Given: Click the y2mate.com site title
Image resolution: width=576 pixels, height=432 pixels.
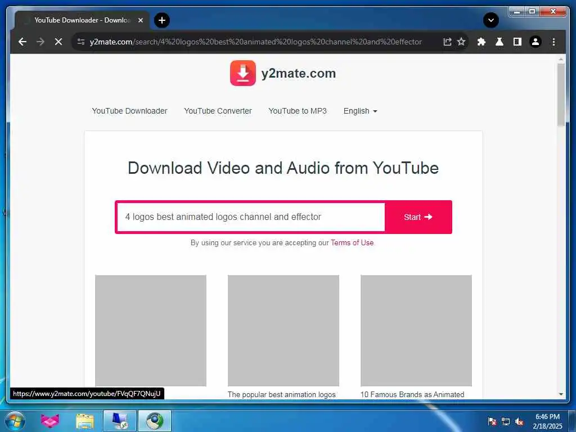Looking at the screenshot, I should 298,73.
